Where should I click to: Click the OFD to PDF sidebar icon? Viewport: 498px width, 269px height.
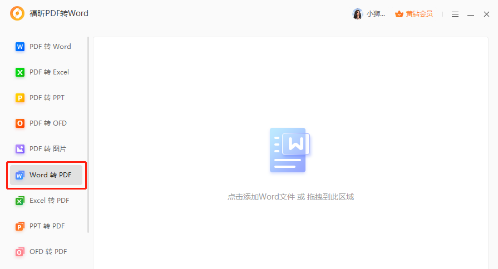pos(20,252)
